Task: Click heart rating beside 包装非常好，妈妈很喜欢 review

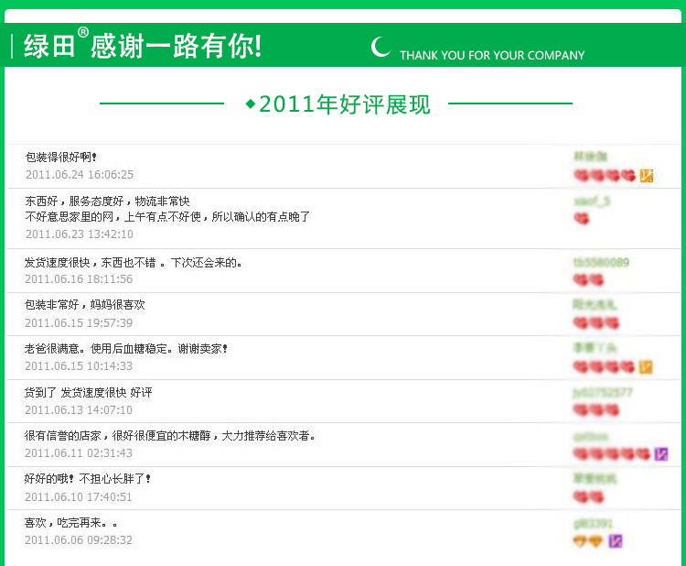Action: (x=596, y=323)
